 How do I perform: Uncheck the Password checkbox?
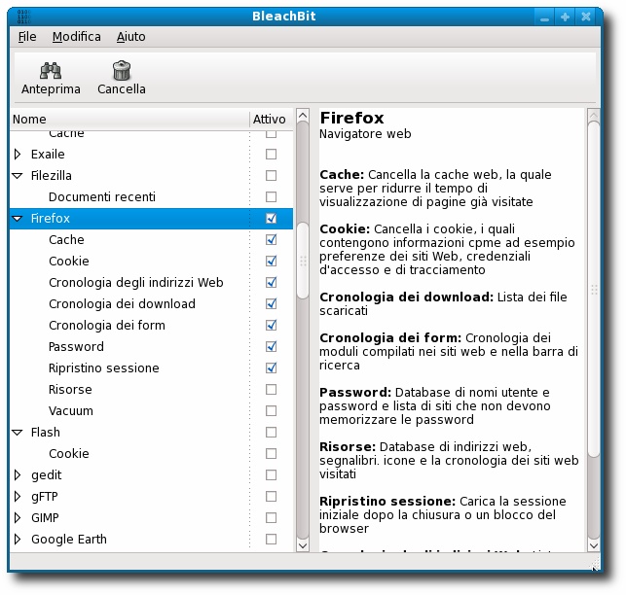coord(271,346)
